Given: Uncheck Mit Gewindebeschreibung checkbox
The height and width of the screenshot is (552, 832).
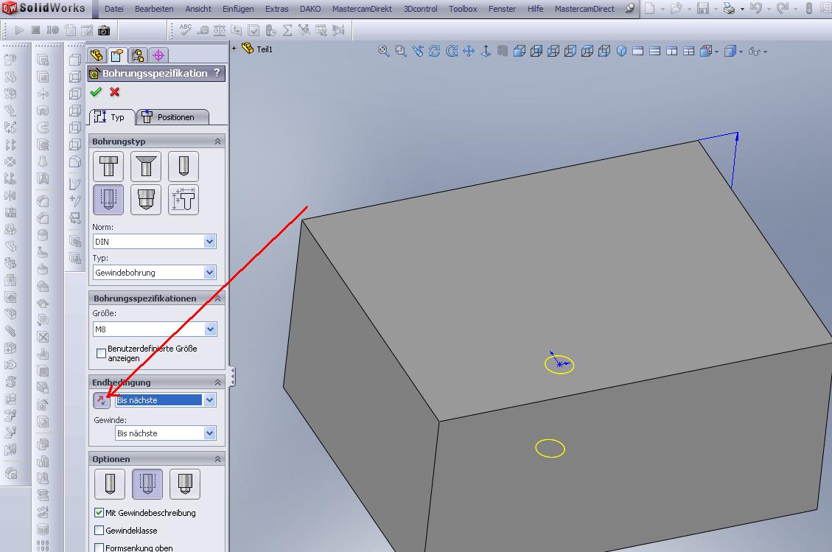Looking at the screenshot, I should click(x=99, y=513).
